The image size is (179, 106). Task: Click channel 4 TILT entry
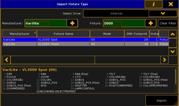point(111,74)
